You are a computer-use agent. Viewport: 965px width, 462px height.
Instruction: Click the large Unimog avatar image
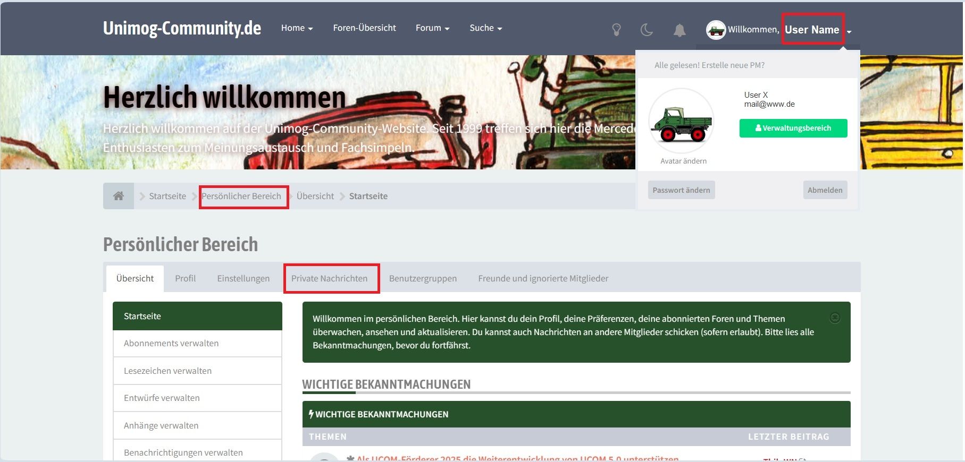click(682, 122)
